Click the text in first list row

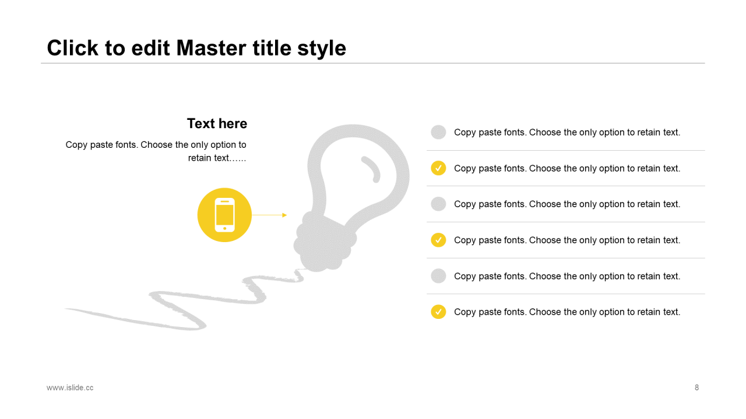click(x=567, y=132)
